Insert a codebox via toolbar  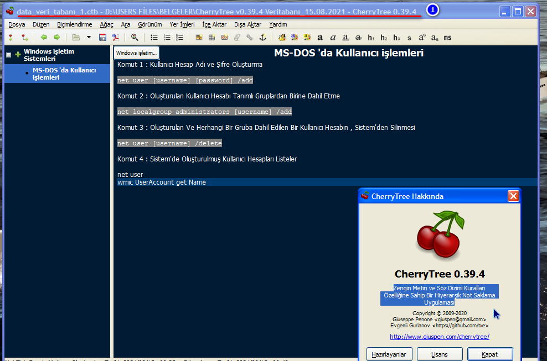point(224,37)
